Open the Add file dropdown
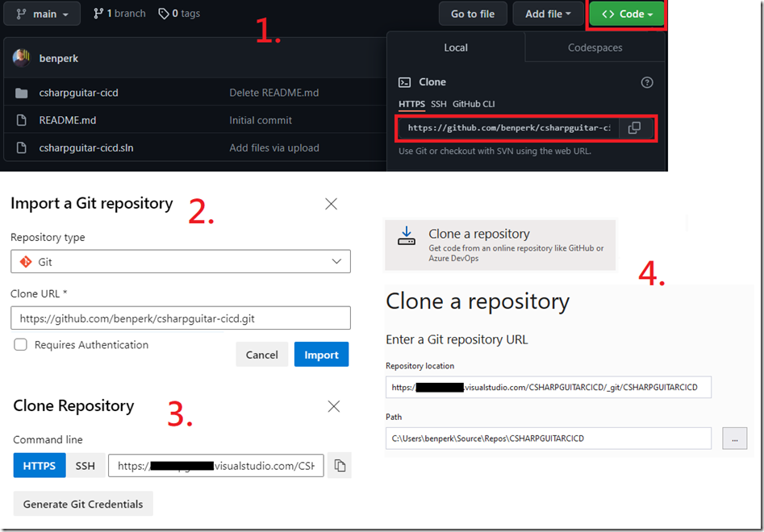764x532 pixels. pos(548,15)
